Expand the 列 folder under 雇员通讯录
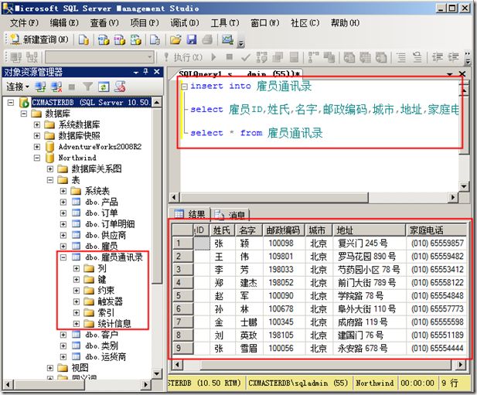This screenshot has width=477, height=395. 77,268
